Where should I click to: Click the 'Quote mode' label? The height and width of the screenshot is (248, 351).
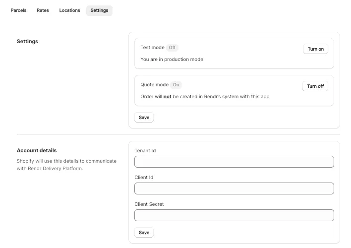pyautogui.click(x=155, y=85)
